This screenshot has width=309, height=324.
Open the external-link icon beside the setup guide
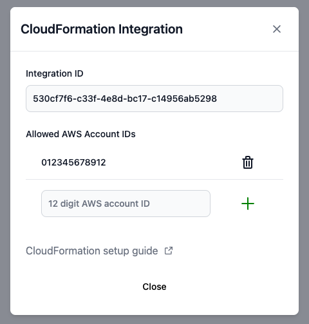coord(169,251)
